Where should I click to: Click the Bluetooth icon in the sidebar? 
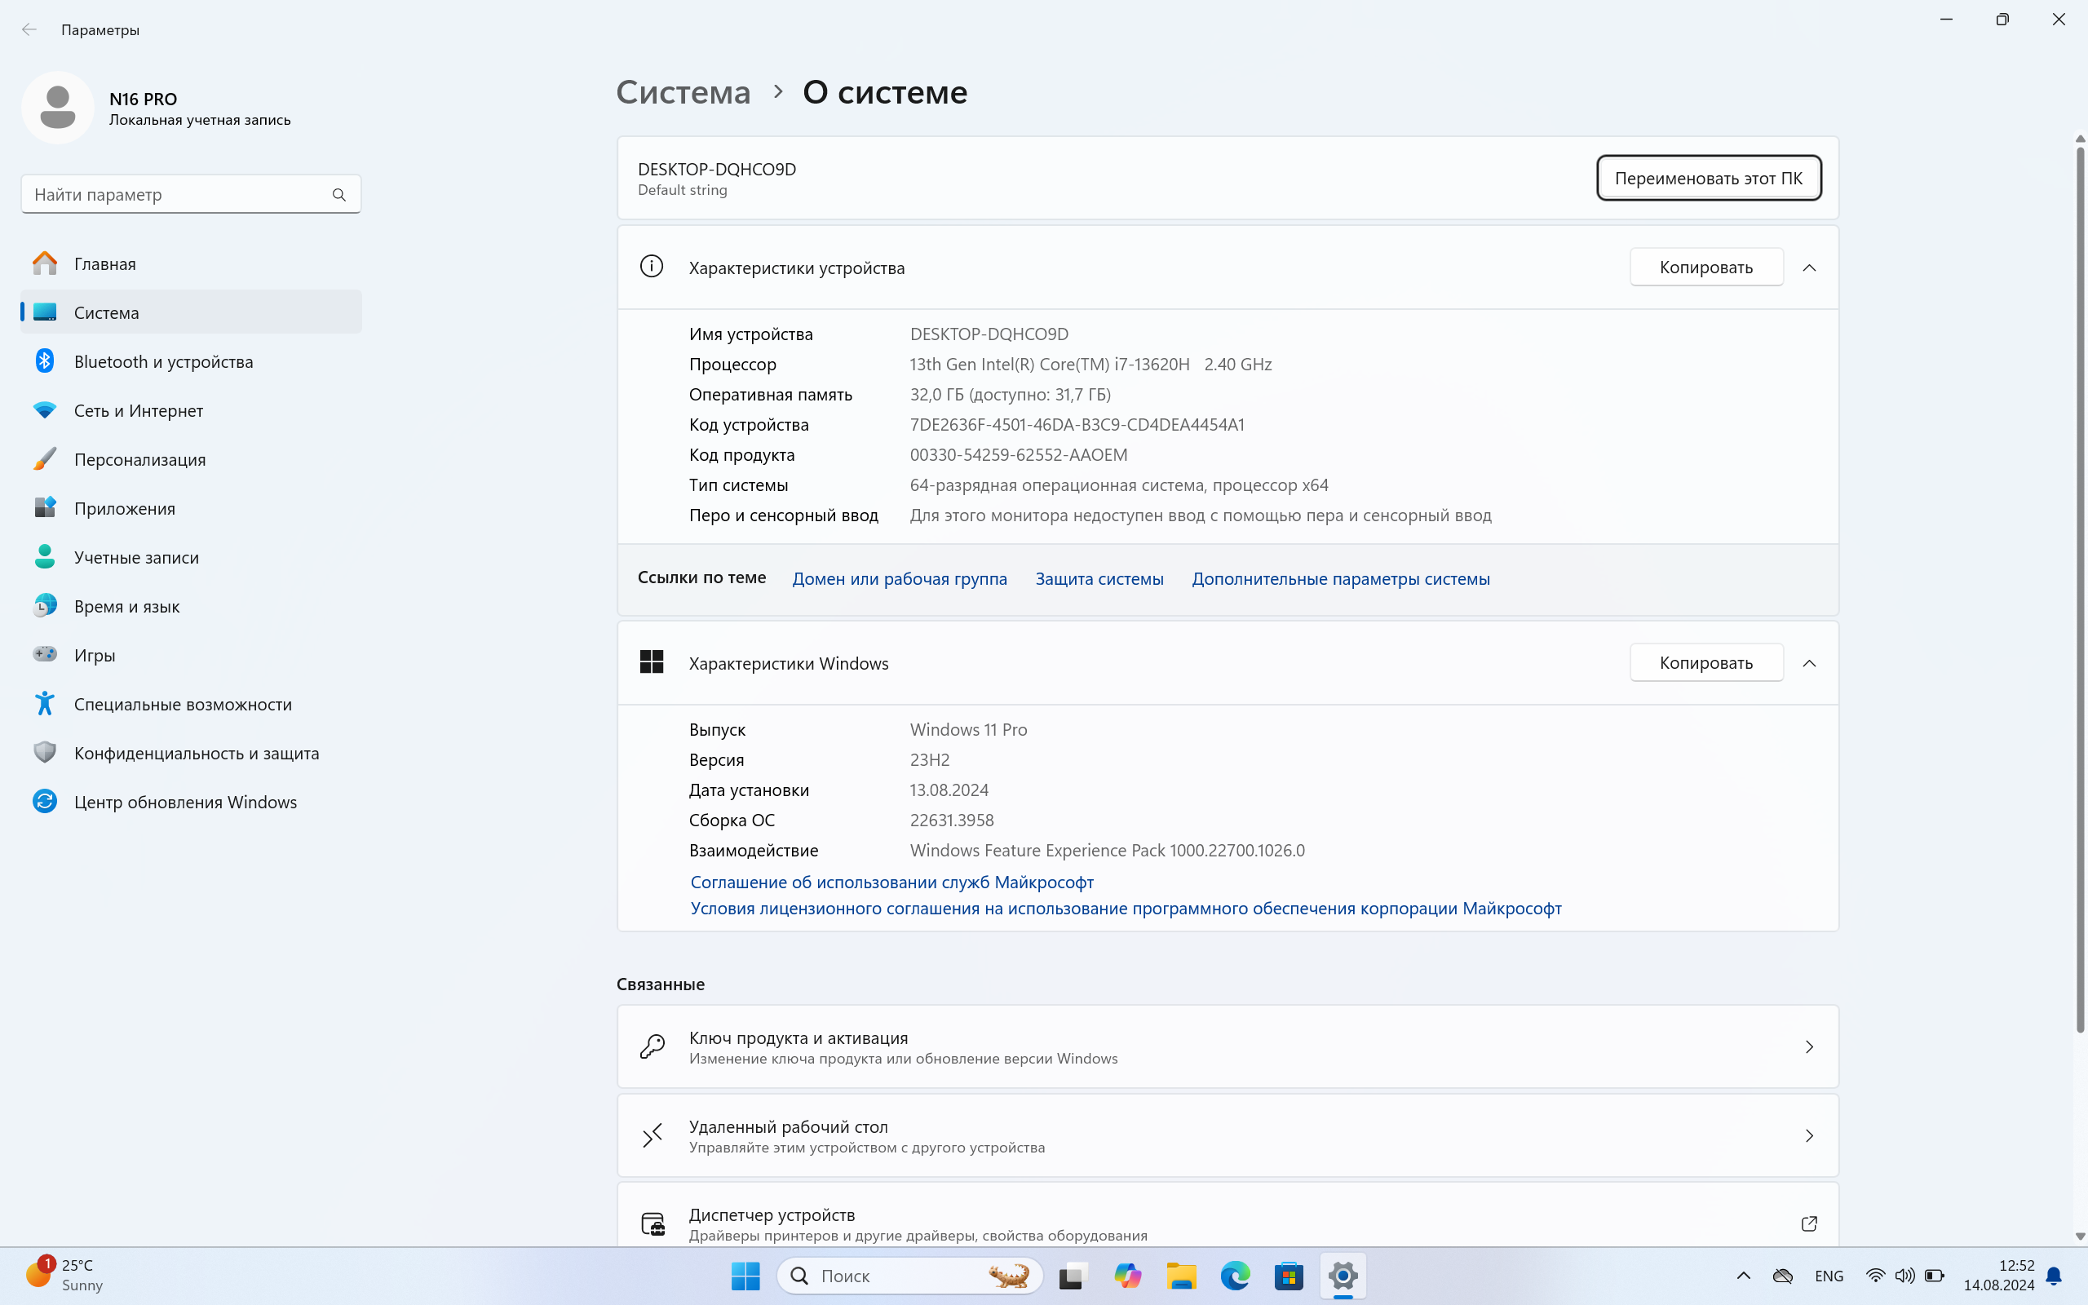45,361
